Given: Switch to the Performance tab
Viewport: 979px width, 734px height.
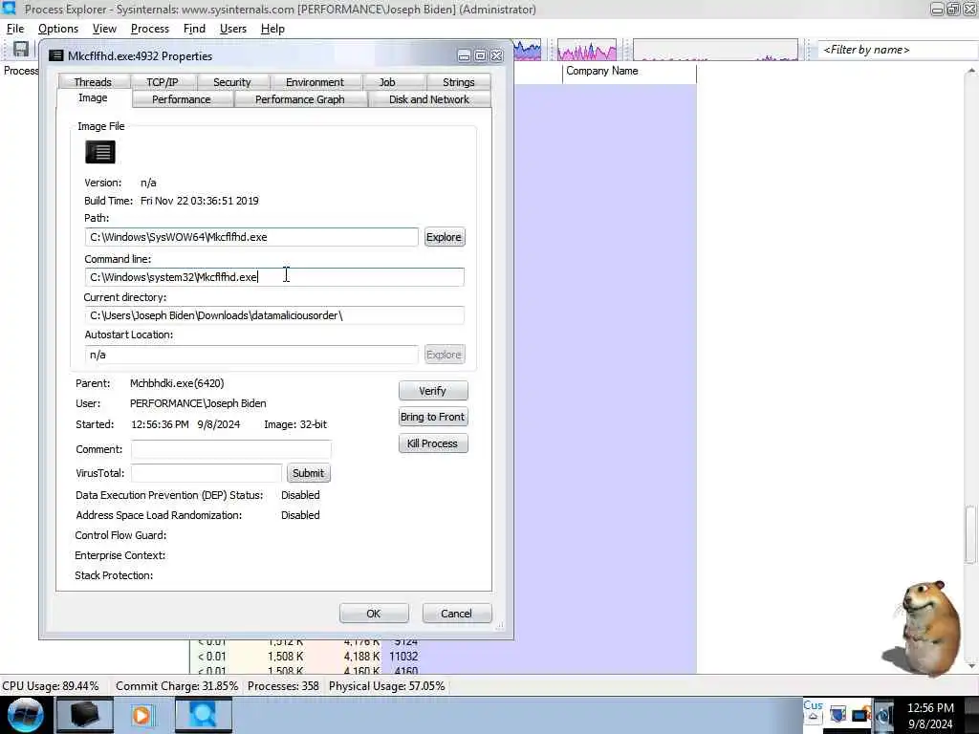Looking at the screenshot, I should 181,99.
